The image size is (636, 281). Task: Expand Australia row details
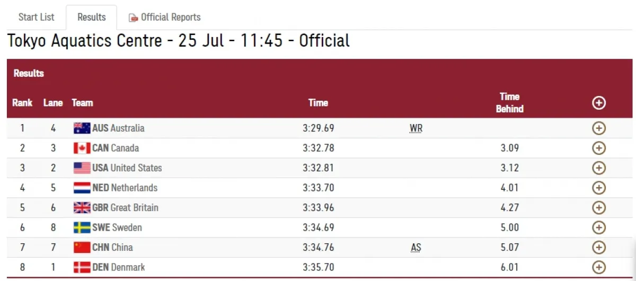click(x=599, y=128)
